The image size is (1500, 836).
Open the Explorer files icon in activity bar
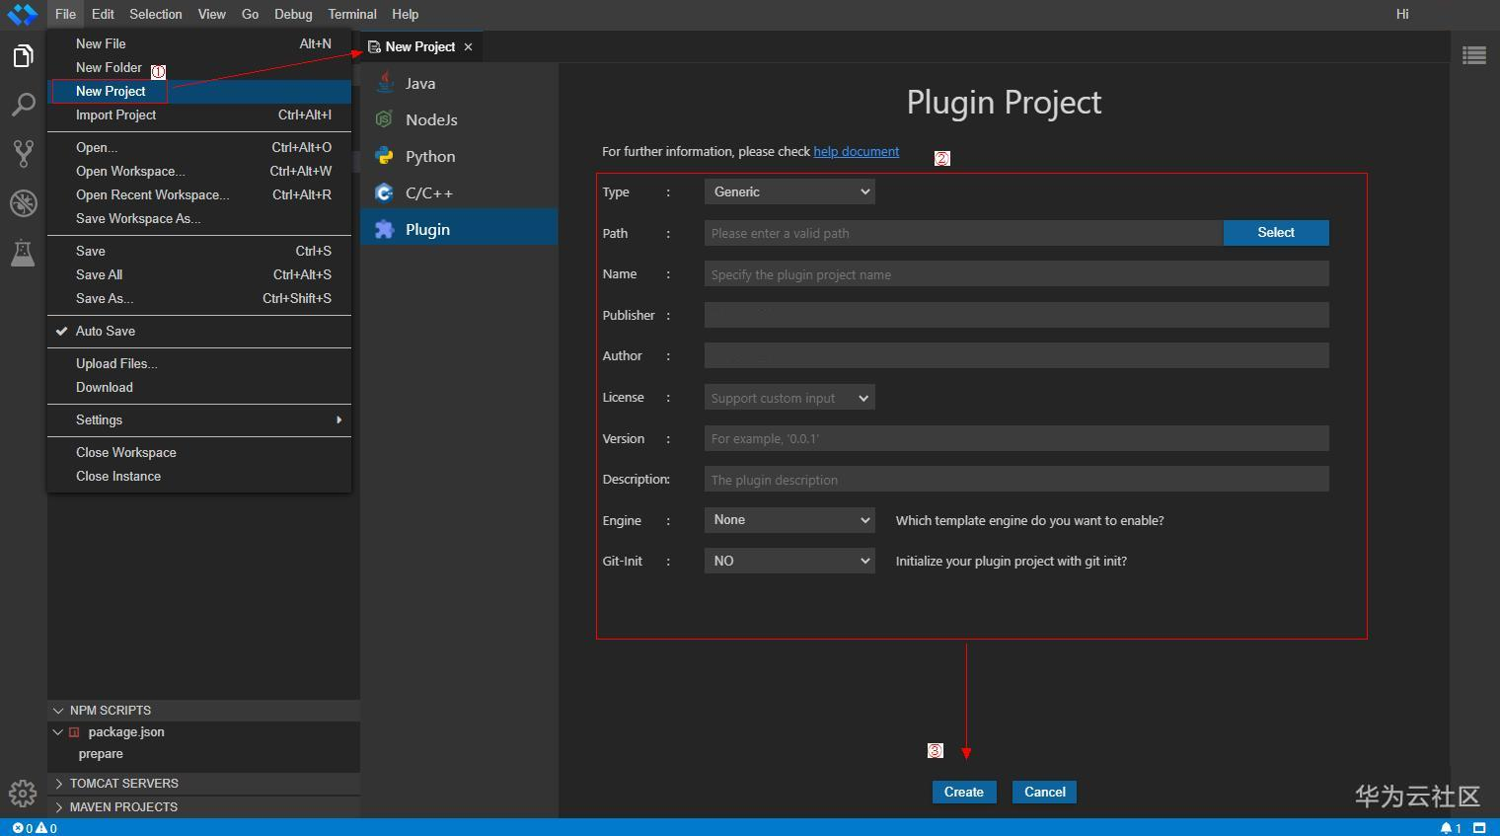coord(23,56)
